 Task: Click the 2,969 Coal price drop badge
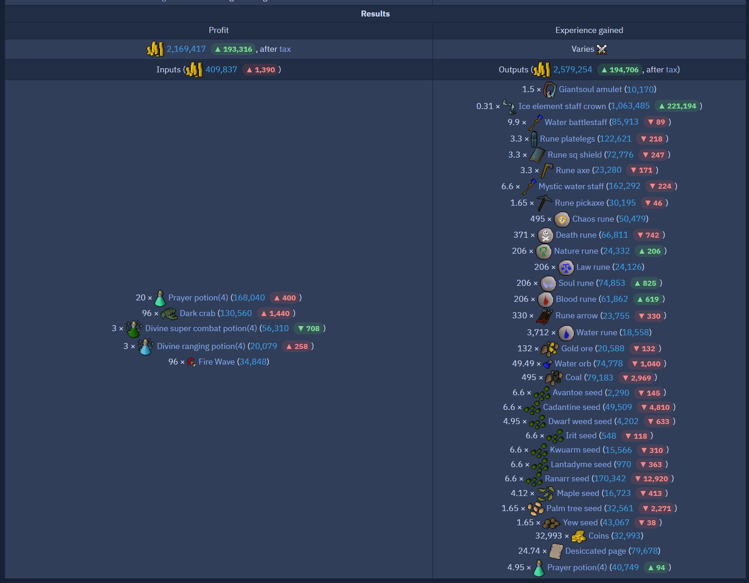point(636,378)
